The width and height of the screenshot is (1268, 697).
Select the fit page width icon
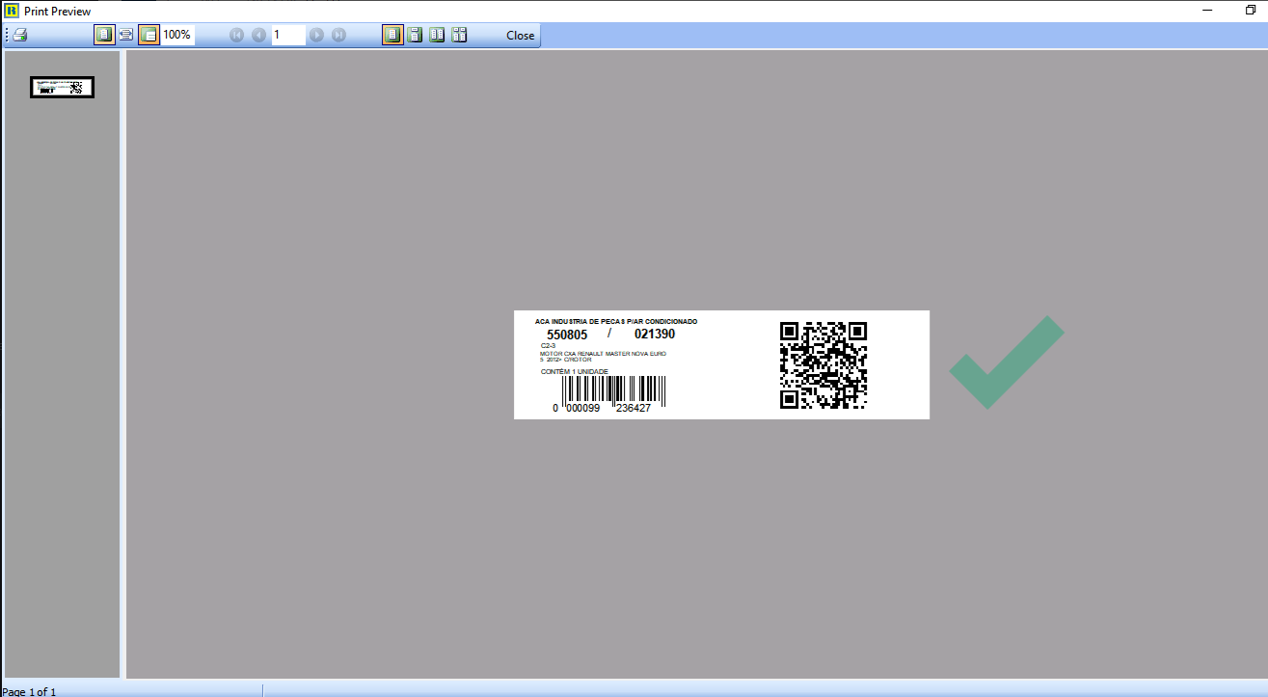[x=126, y=35]
